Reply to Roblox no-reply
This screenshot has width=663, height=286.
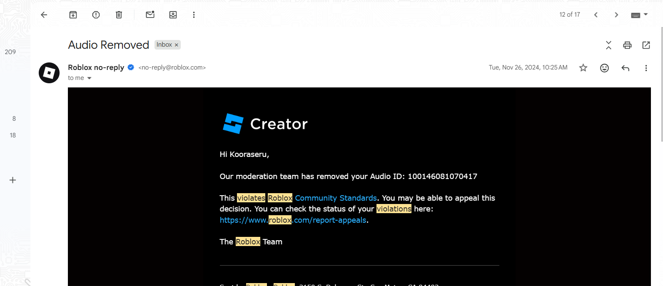[x=625, y=68]
